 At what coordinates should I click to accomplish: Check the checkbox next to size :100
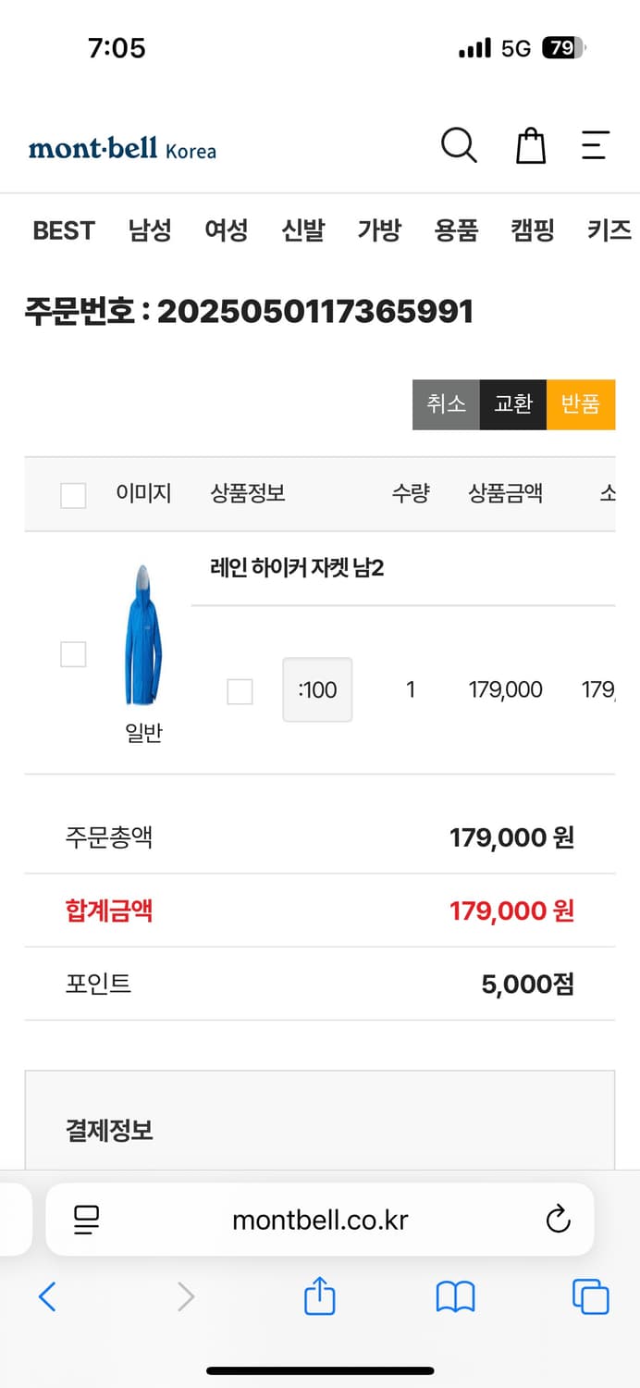240,691
